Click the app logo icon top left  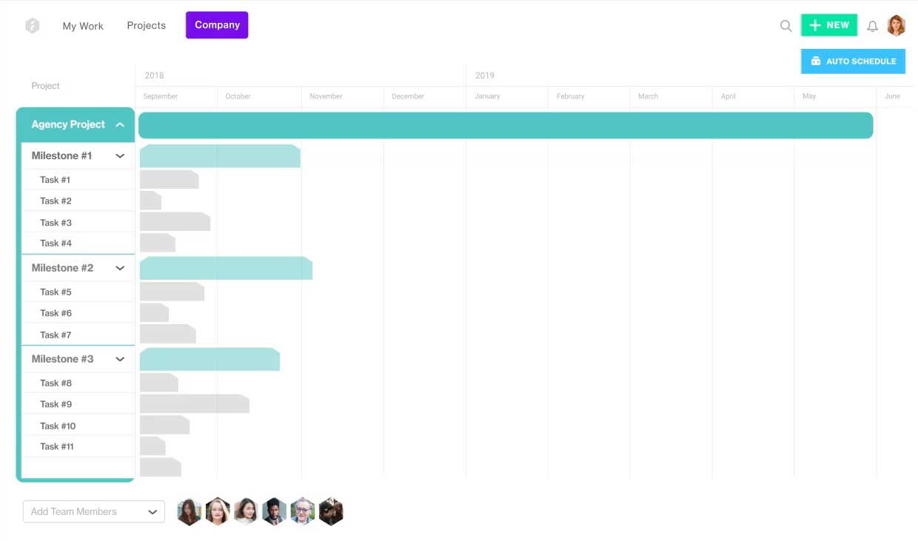tap(32, 25)
